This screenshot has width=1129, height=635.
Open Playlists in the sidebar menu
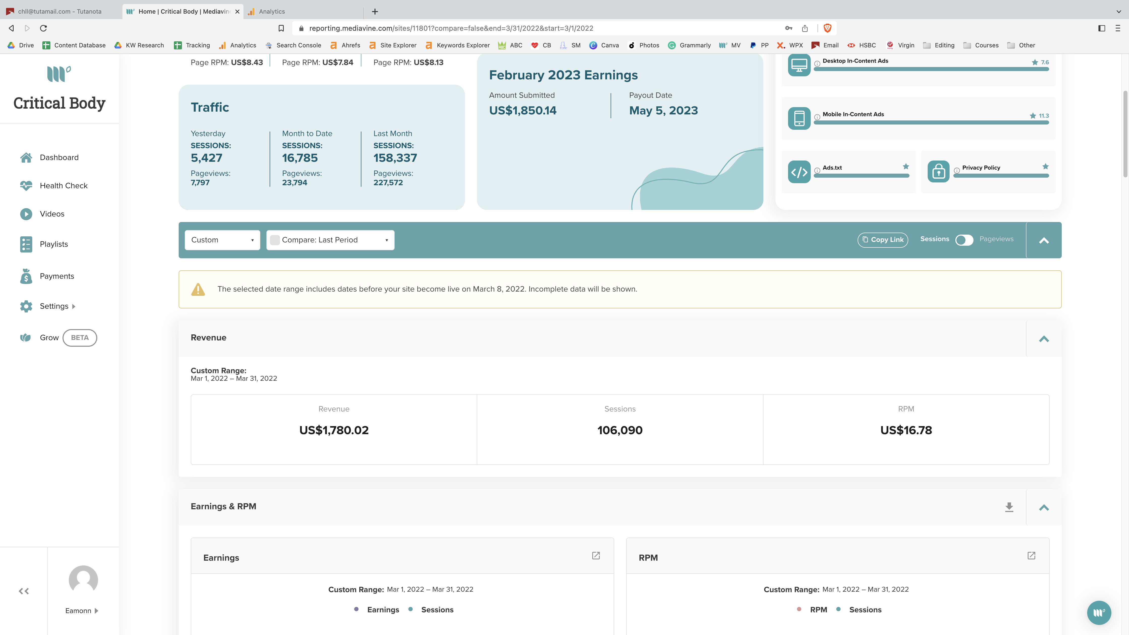pyautogui.click(x=54, y=244)
